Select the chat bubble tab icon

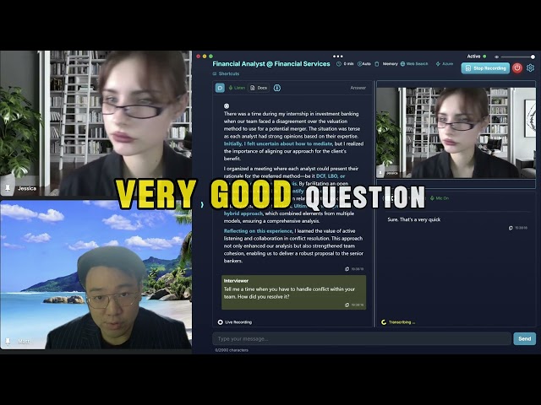click(220, 88)
